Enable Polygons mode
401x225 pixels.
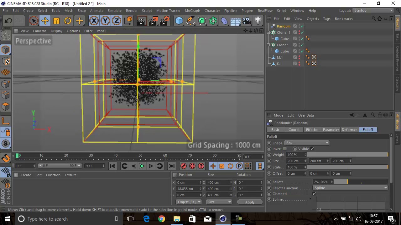point(6,107)
